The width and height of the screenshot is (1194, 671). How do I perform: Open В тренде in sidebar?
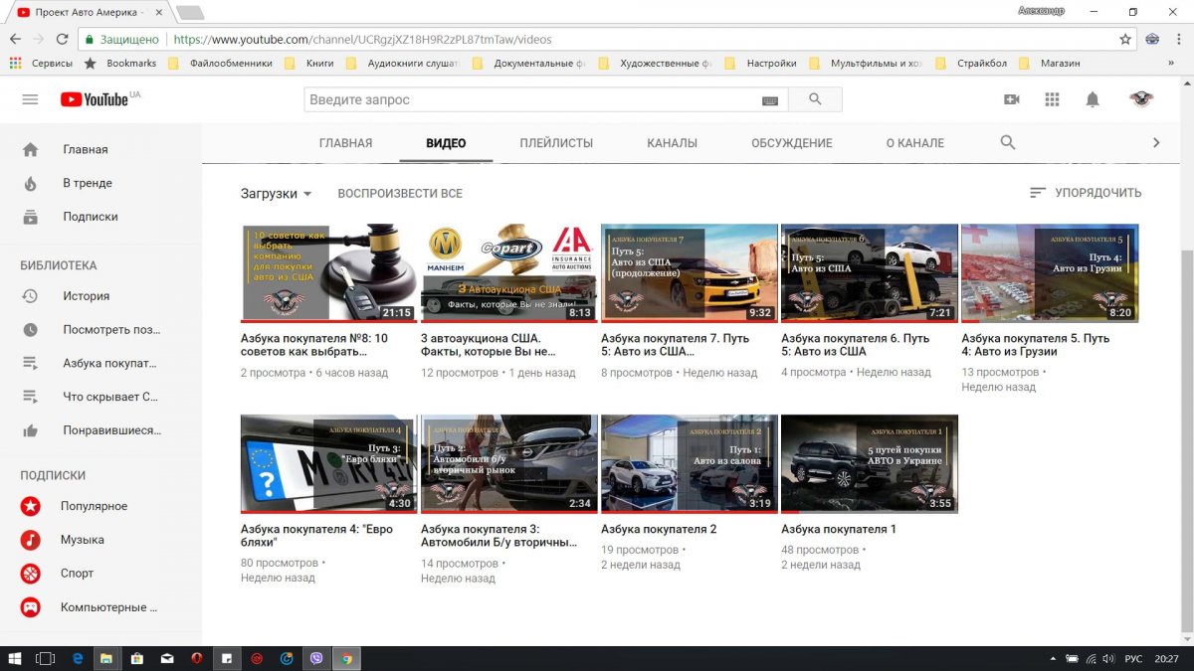tap(88, 183)
